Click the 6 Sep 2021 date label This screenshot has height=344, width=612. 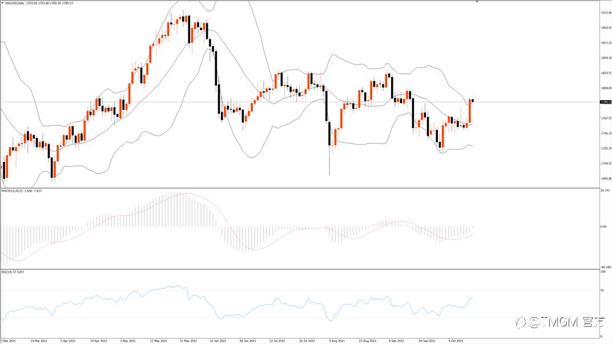pos(397,341)
